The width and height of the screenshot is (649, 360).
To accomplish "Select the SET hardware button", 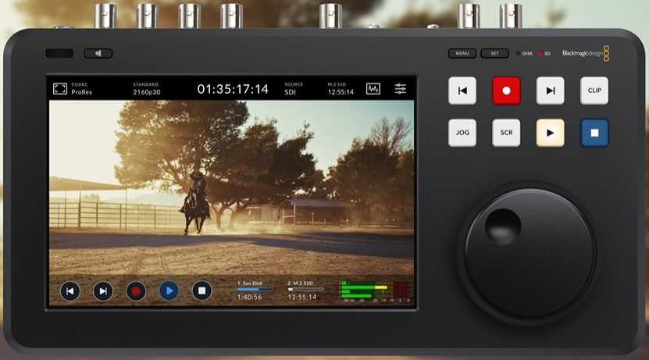I will coord(494,53).
